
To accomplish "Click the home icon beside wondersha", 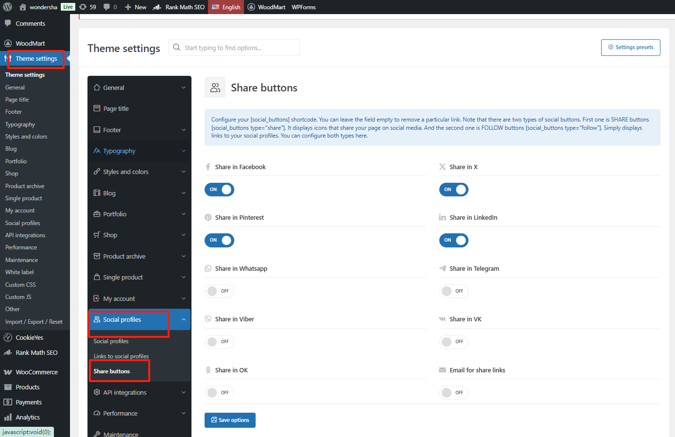I will pyautogui.click(x=22, y=7).
